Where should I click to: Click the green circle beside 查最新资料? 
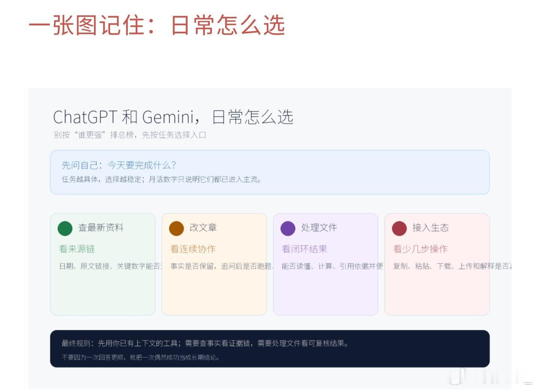pyautogui.click(x=65, y=228)
